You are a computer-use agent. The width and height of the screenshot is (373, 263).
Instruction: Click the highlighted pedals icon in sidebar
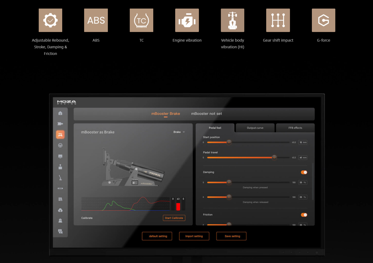pos(60,134)
